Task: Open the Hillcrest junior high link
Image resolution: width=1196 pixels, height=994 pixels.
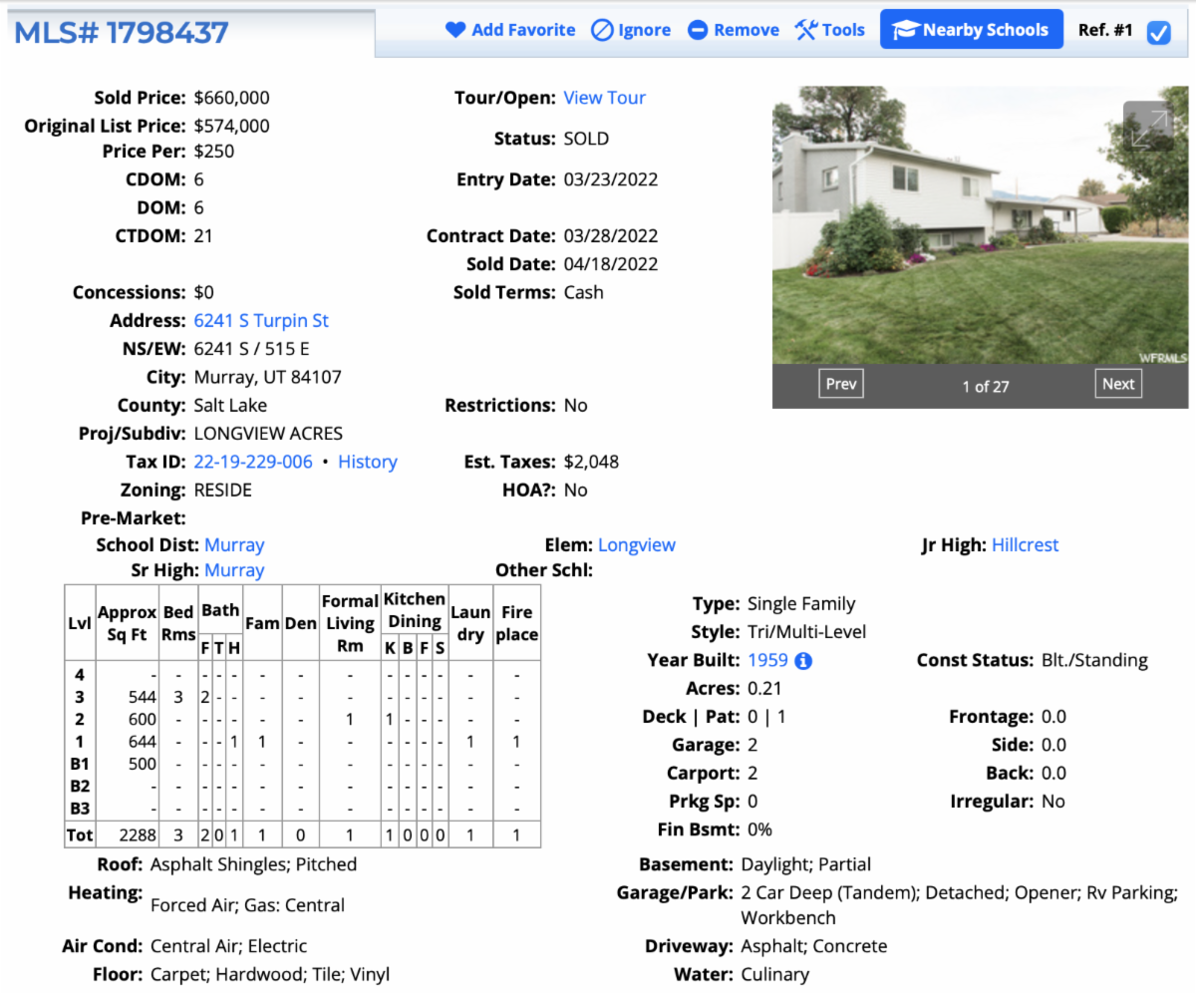Action: point(1026,544)
